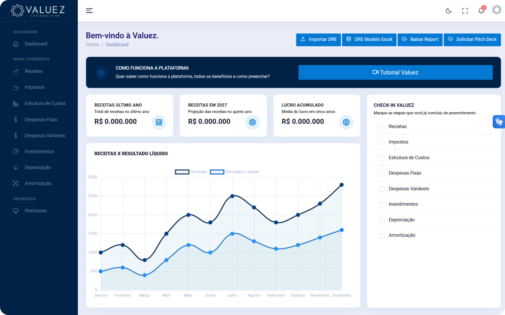
Task: Check the Depreciação checkbox
Action: pyautogui.click(x=382, y=220)
